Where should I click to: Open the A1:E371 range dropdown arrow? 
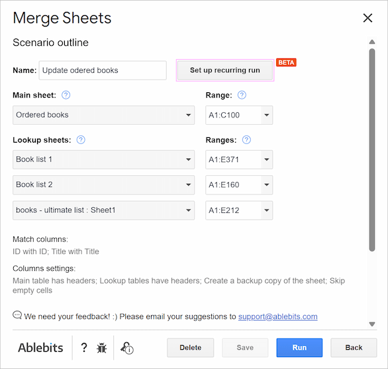pyautogui.click(x=267, y=159)
